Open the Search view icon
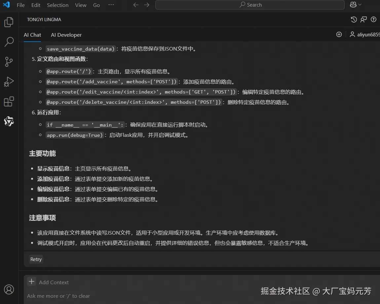The image size is (380, 304). click(x=9, y=42)
